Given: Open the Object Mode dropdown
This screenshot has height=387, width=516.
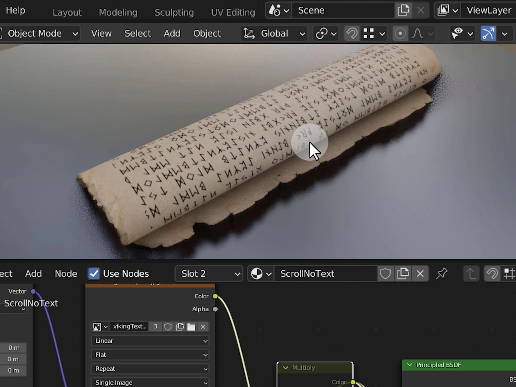Looking at the screenshot, I should click(39, 34).
